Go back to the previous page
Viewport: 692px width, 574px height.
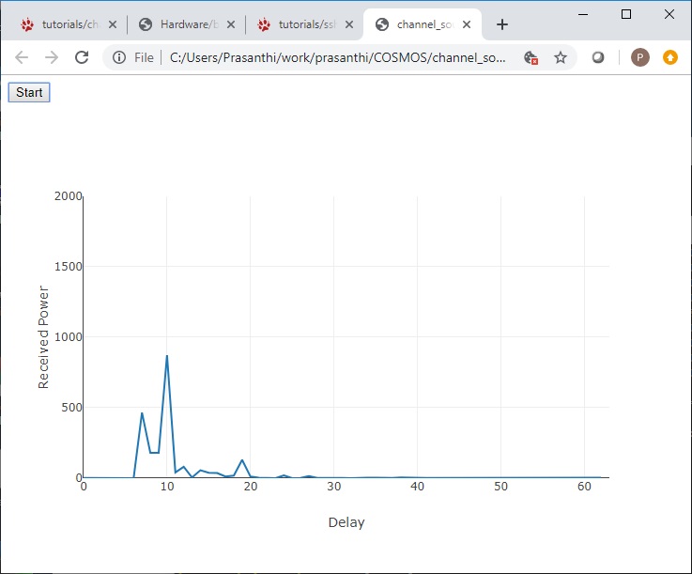(22, 57)
